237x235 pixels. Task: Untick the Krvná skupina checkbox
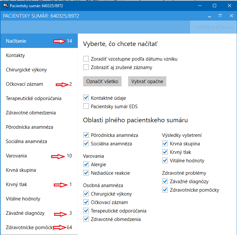tap(165, 143)
